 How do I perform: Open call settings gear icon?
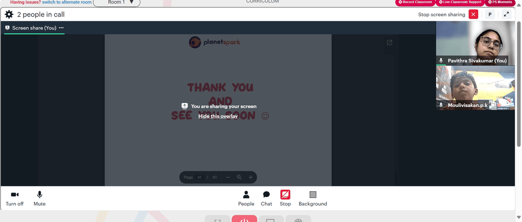tap(9, 14)
